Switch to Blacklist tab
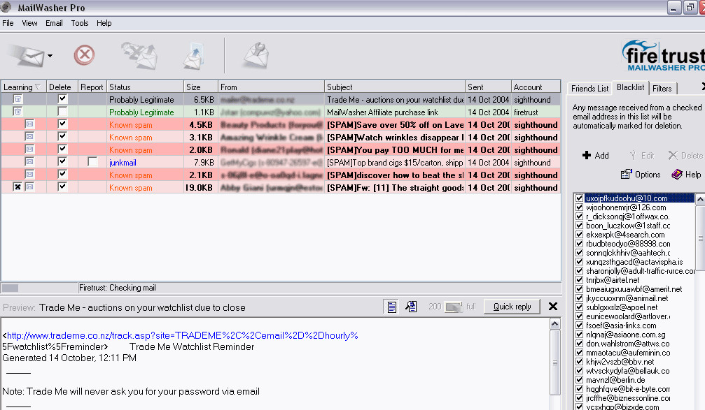The width and height of the screenshot is (705, 410). 630,87
